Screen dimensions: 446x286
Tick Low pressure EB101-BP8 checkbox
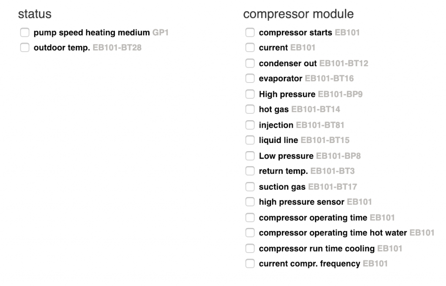tap(250, 156)
